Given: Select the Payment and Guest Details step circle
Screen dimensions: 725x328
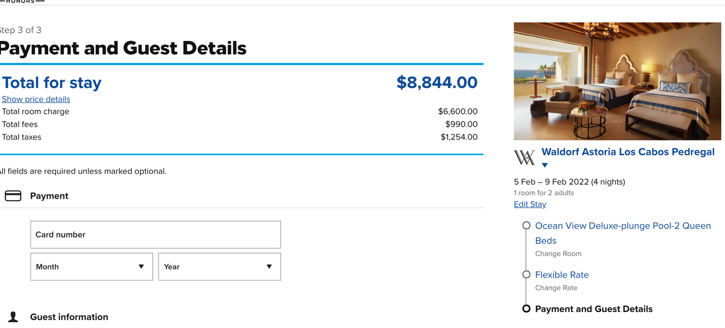Looking at the screenshot, I should coord(526,308).
